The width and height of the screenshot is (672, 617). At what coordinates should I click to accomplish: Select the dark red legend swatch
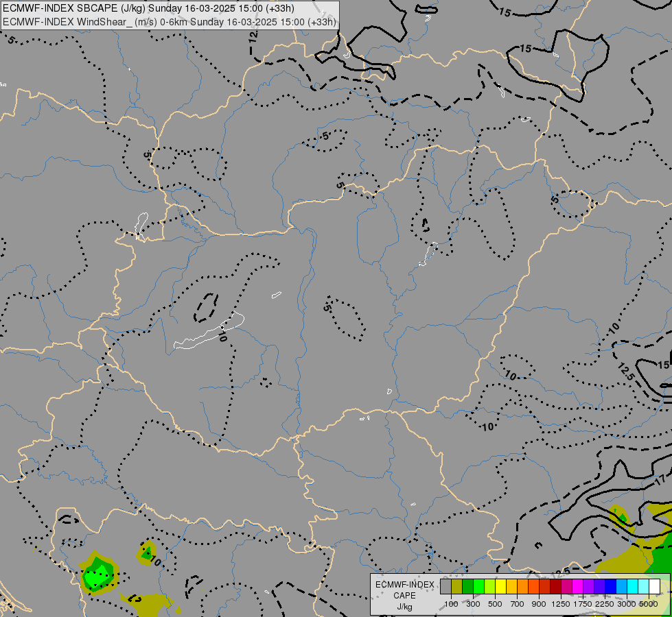(x=556, y=587)
